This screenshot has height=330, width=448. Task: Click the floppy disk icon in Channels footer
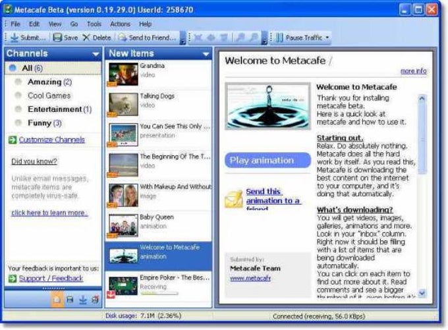coord(70,300)
